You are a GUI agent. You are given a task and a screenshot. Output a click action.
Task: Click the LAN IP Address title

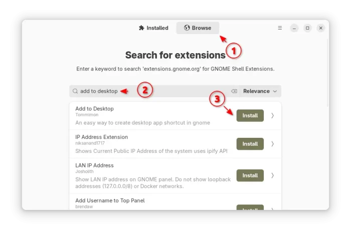click(94, 165)
